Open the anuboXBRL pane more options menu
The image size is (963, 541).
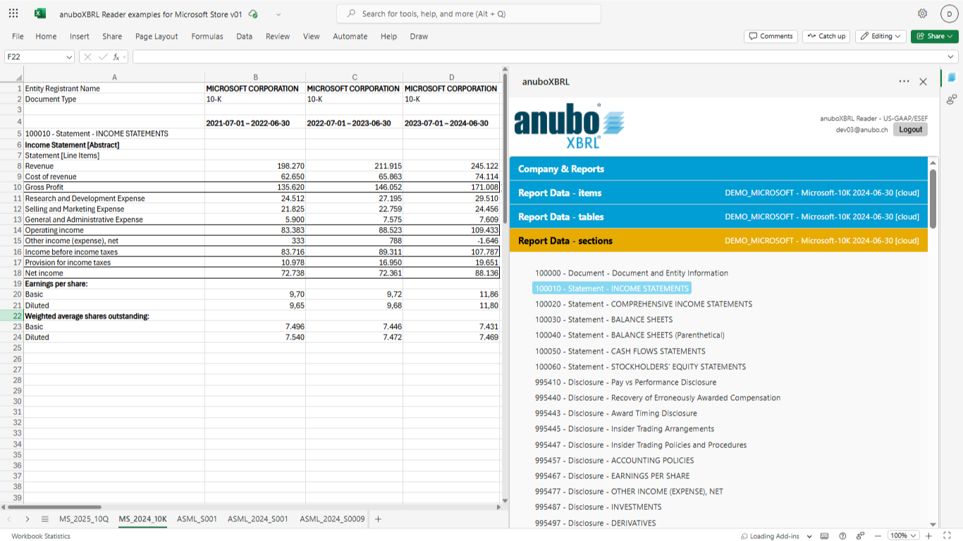(x=904, y=82)
